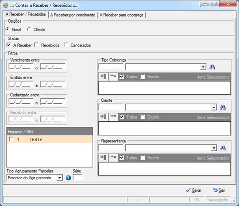Click the Cliente selected items box

point(165,128)
